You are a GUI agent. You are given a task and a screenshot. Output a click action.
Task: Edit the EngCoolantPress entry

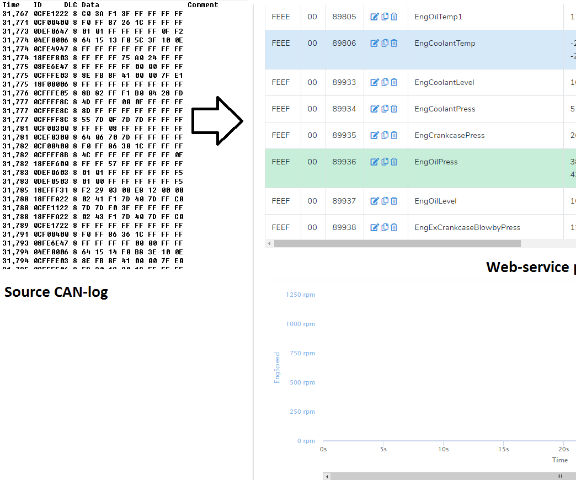pyautogui.click(x=375, y=109)
